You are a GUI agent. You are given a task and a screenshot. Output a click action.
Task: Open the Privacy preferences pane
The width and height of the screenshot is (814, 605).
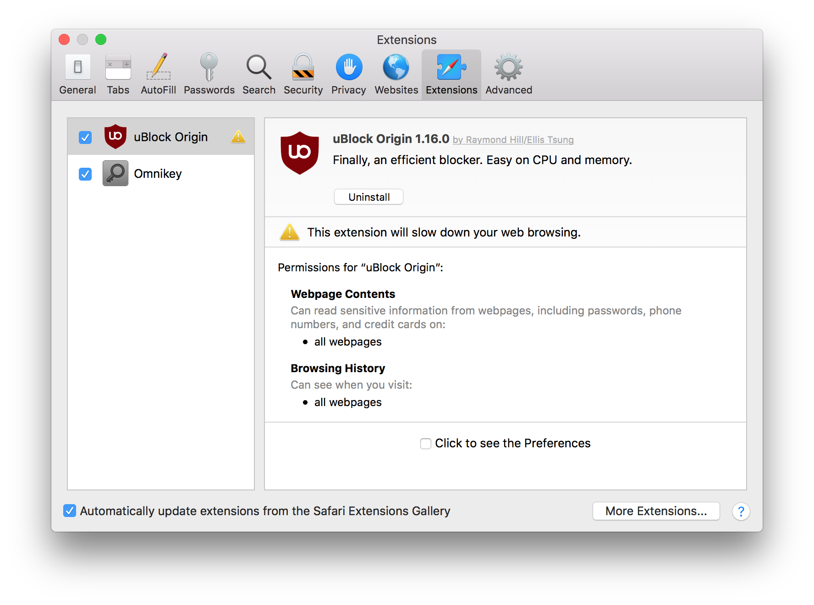click(x=348, y=74)
